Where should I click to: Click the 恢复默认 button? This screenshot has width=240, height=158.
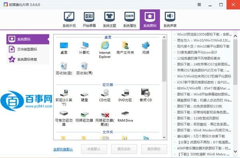pos(94,149)
